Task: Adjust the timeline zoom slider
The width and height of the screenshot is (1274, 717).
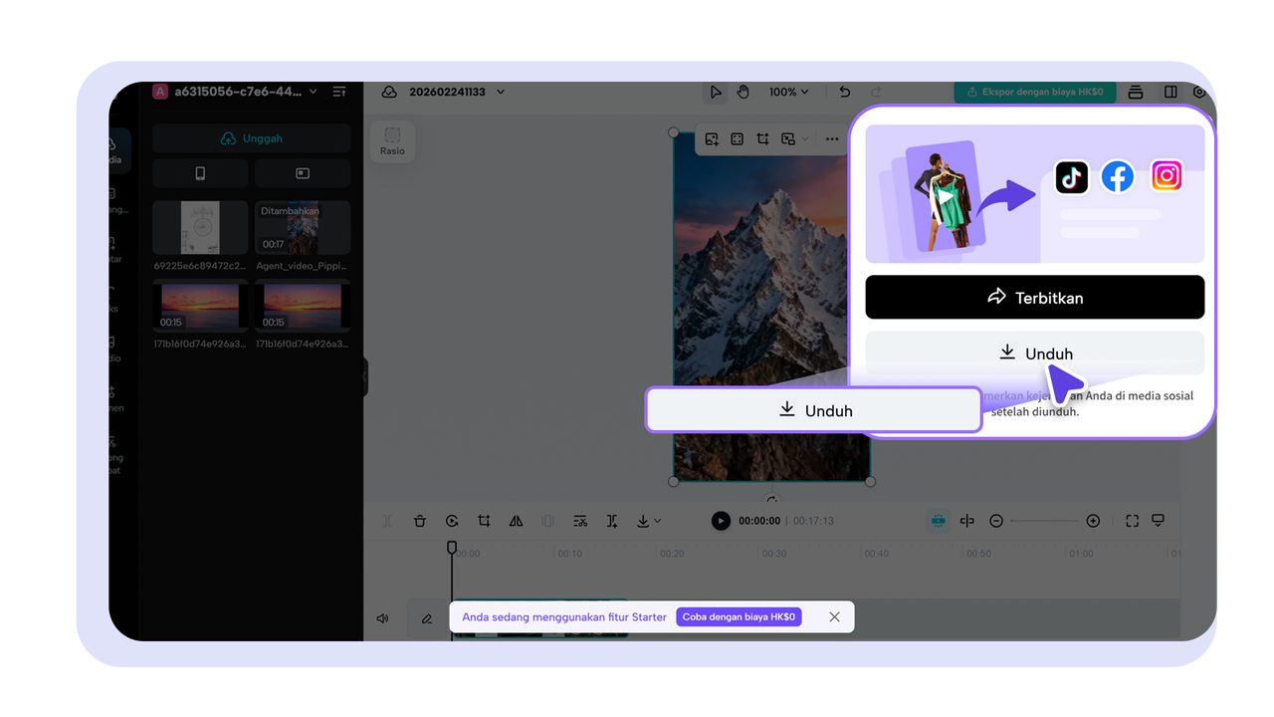Action: tap(1044, 521)
